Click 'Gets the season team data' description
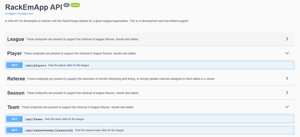 click(99, 130)
